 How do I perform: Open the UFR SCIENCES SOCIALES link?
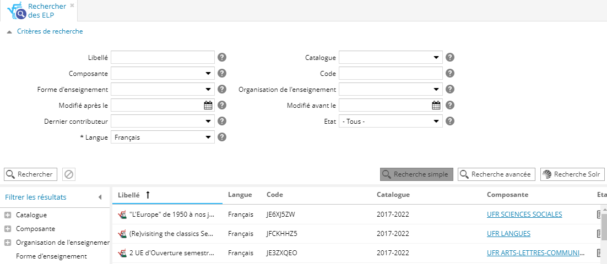pyautogui.click(x=524, y=215)
